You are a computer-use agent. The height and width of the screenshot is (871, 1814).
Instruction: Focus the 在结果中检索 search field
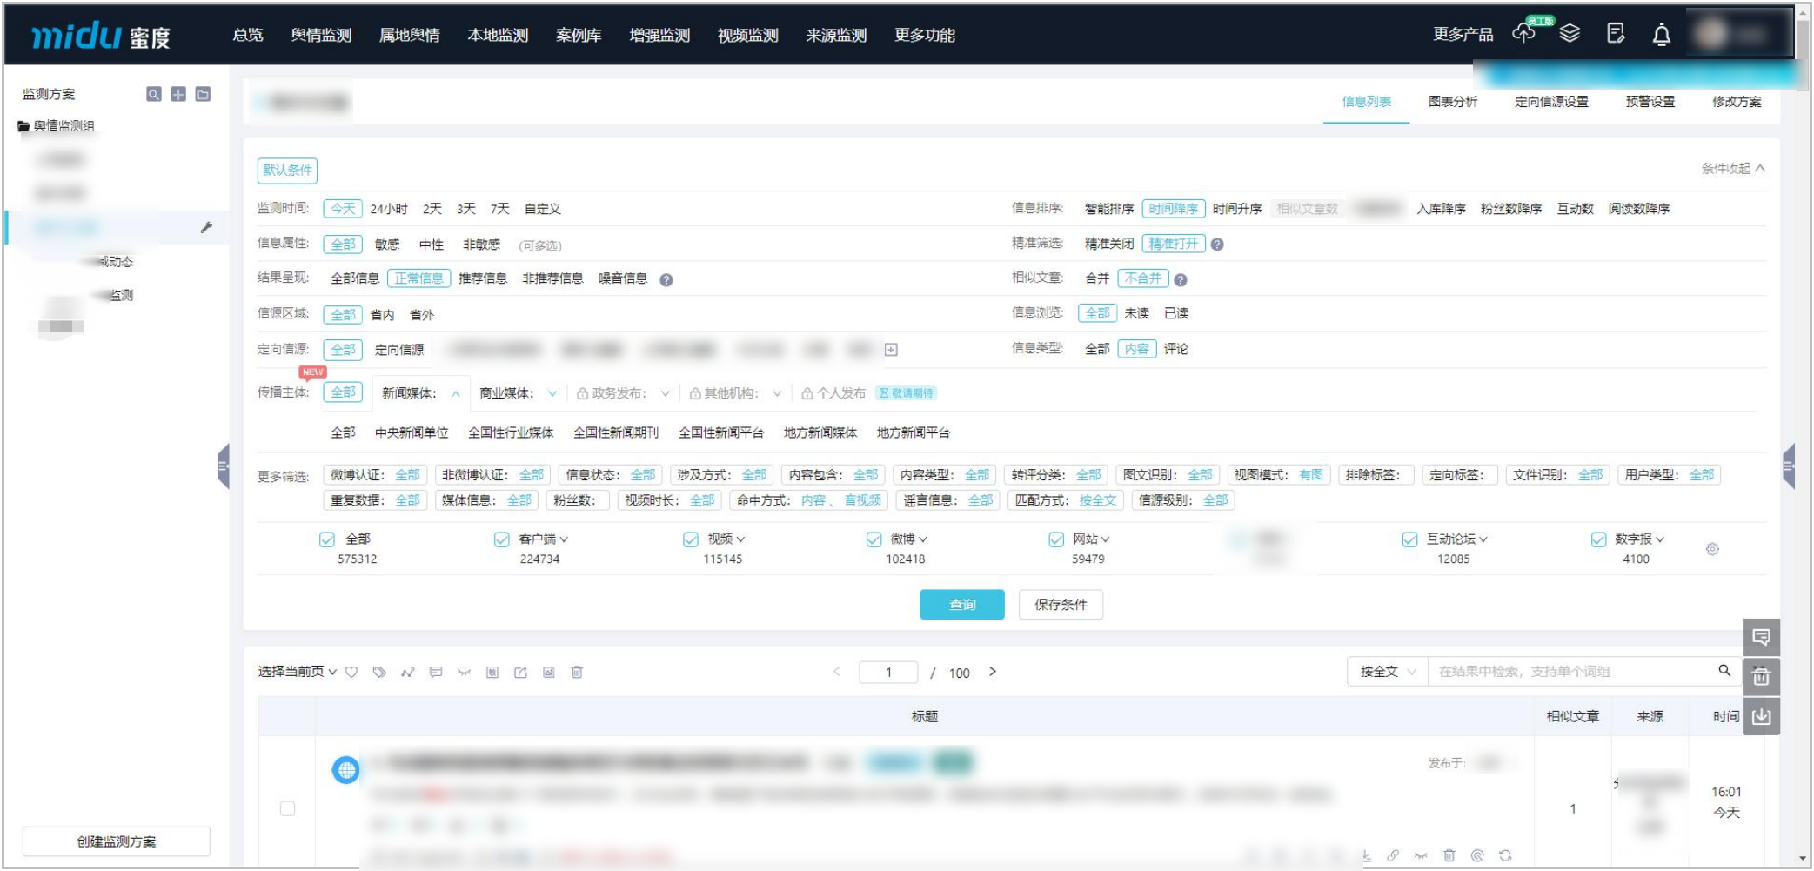click(1571, 672)
